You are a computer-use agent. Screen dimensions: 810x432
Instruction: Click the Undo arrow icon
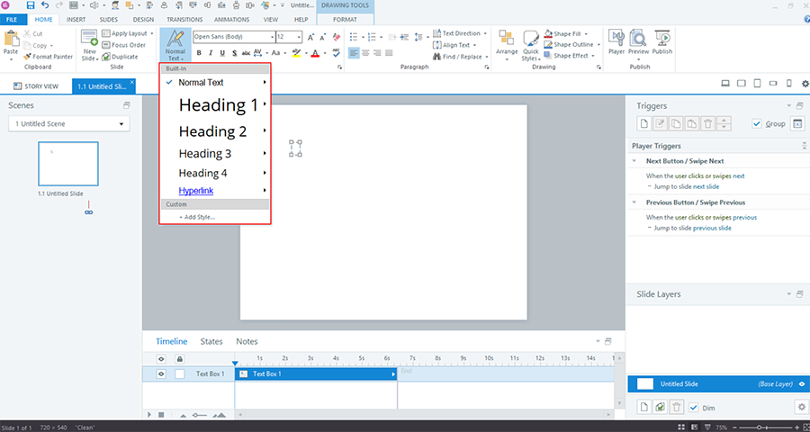pyautogui.click(x=44, y=5)
